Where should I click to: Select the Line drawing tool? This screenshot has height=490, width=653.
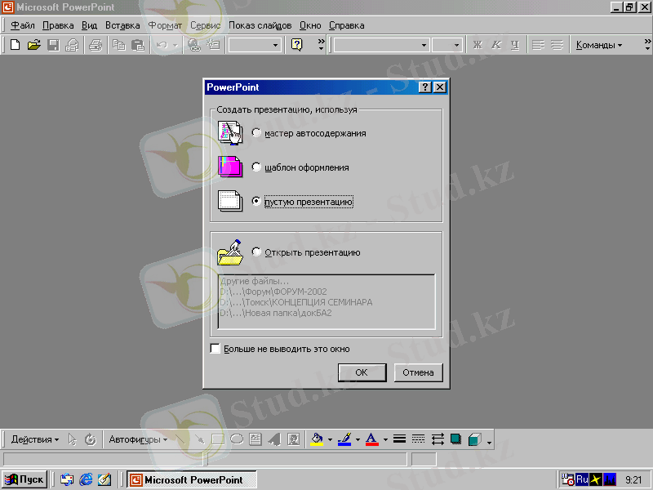point(180,439)
